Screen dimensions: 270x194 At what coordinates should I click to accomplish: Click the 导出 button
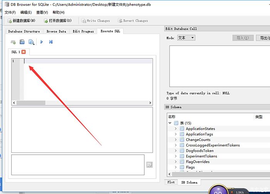[263, 38]
